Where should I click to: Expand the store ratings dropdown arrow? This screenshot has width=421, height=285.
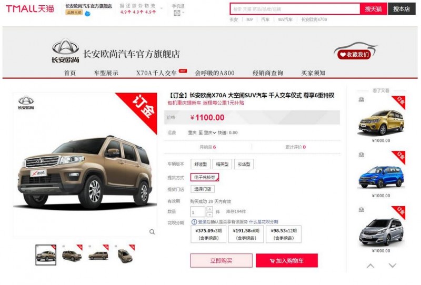click(162, 8)
